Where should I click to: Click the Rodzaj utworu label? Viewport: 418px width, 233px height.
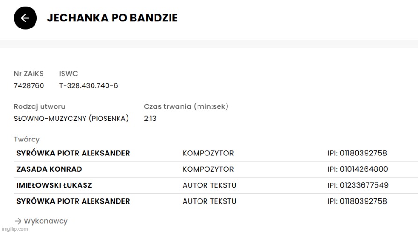click(40, 106)
